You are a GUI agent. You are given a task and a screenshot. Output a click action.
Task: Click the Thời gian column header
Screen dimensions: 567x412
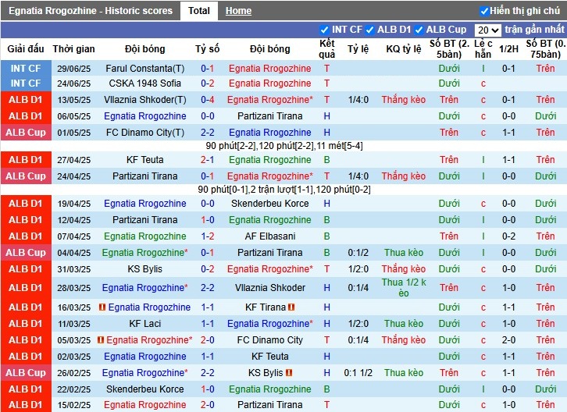tap(73, 49)
